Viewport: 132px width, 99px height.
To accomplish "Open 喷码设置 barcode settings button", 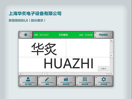I will pyautogui.click(x=85, y=81).
